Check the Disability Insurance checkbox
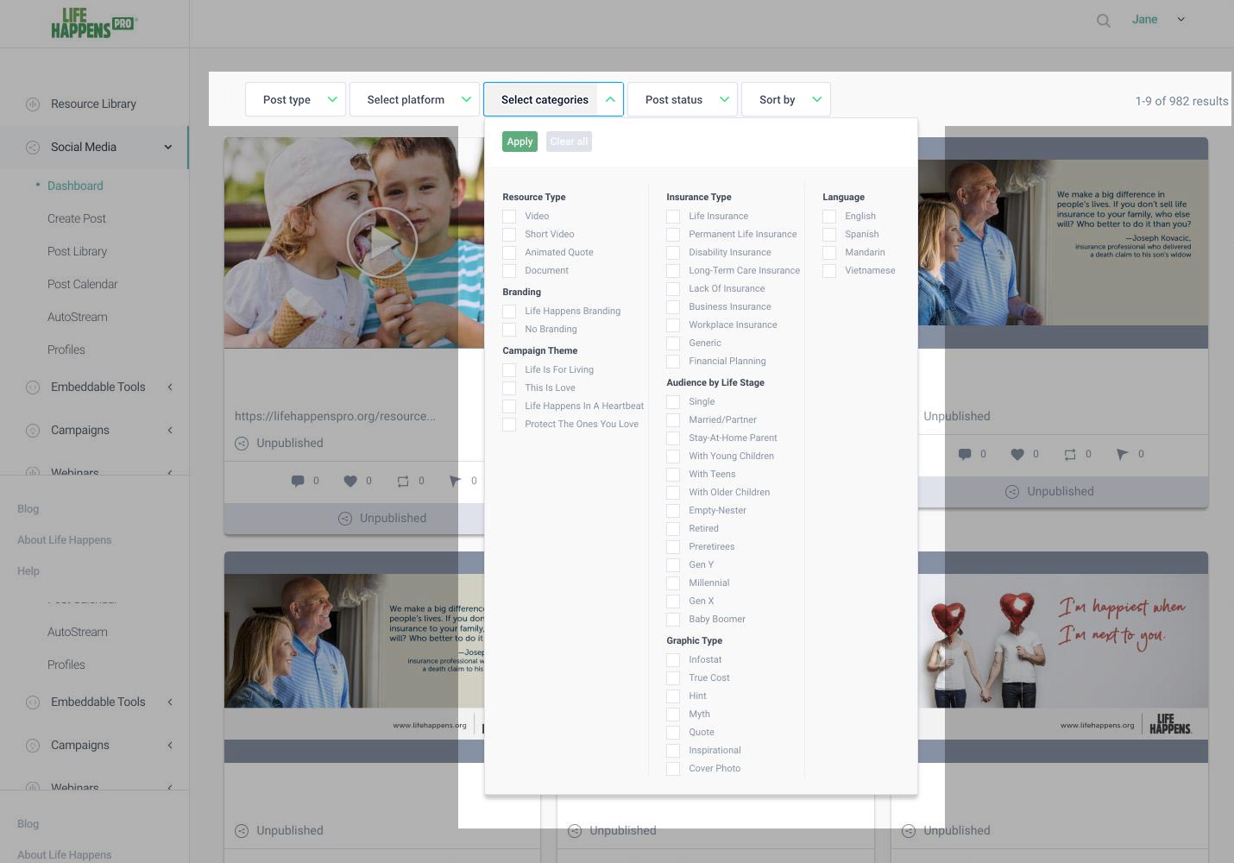 (673, 253)
